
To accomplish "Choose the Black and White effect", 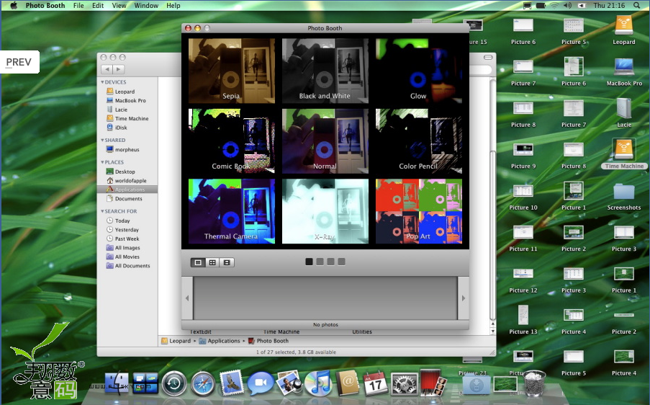I will [x=325, y=71].
